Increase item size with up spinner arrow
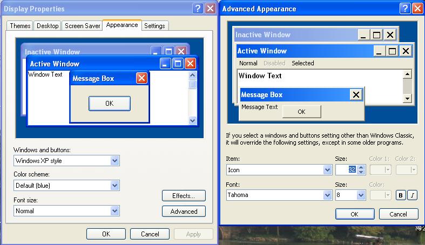Screen dimensions: 425x245 pos(361,167)
